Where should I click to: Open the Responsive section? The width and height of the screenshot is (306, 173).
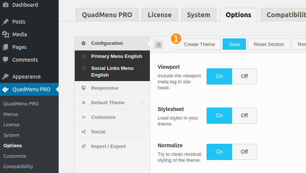click(x=112, y=88)
